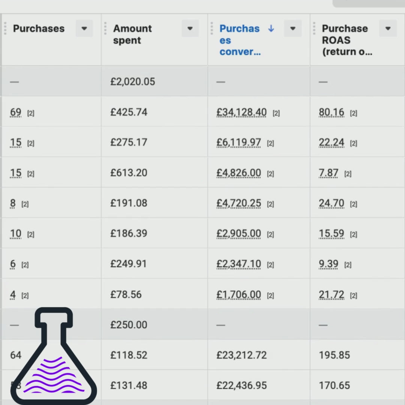The width and height of the screenshot is (405, 405).
Task: Click the 22.24 ROAS value
Action: (331, 142)
